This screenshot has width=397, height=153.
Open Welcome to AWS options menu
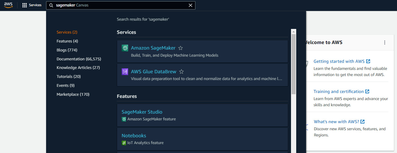click(384, 42)
